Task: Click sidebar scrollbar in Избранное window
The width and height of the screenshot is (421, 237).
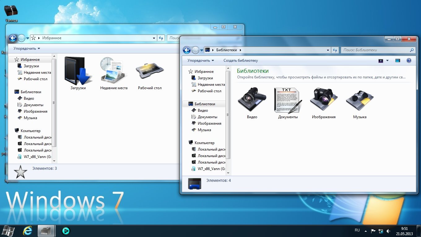Action: pyautogui.click(x=54, y=103)
